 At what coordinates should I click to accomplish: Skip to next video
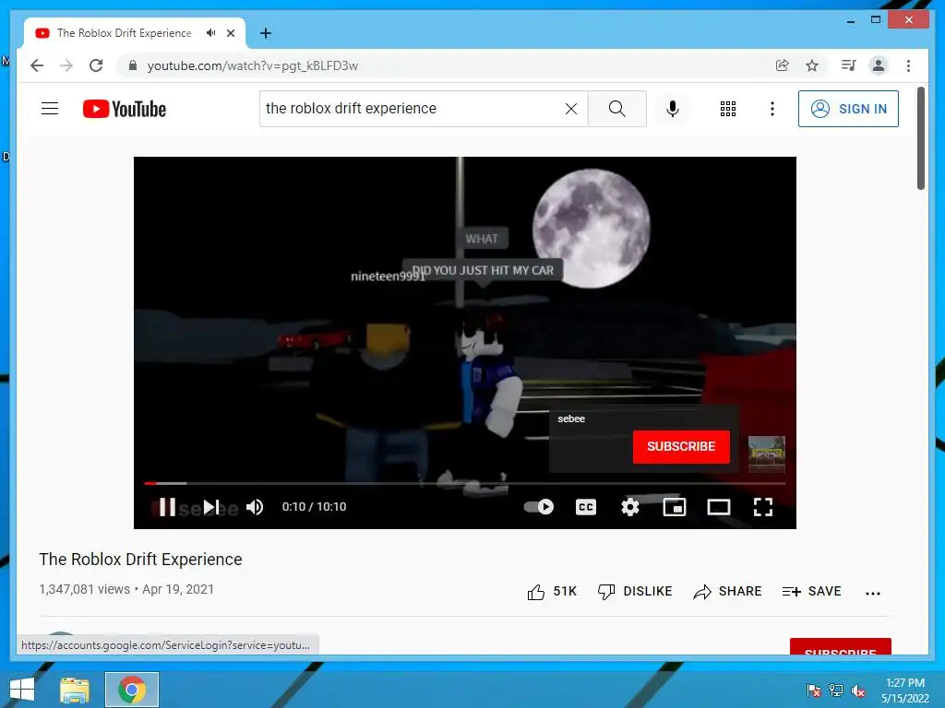pyautogui.click(x=211, y=507)
